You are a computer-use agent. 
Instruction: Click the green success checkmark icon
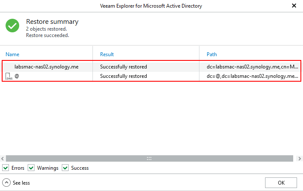12,26
